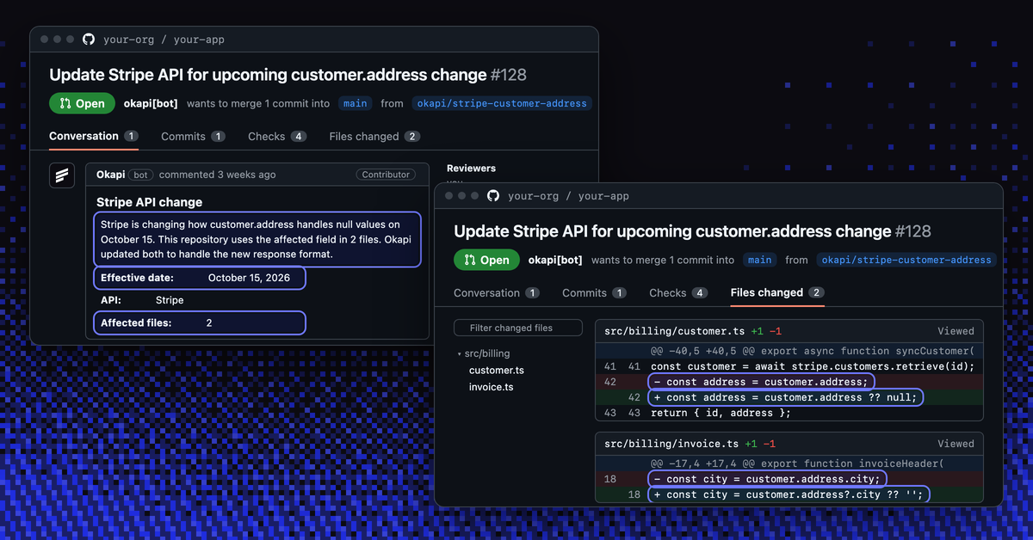Click Contributor badge on Okapi comment
The width and height of the screenshot is (1033, 540).
386,175
